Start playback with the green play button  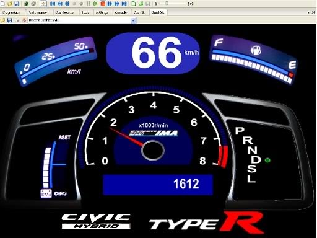tap(95, 4)
